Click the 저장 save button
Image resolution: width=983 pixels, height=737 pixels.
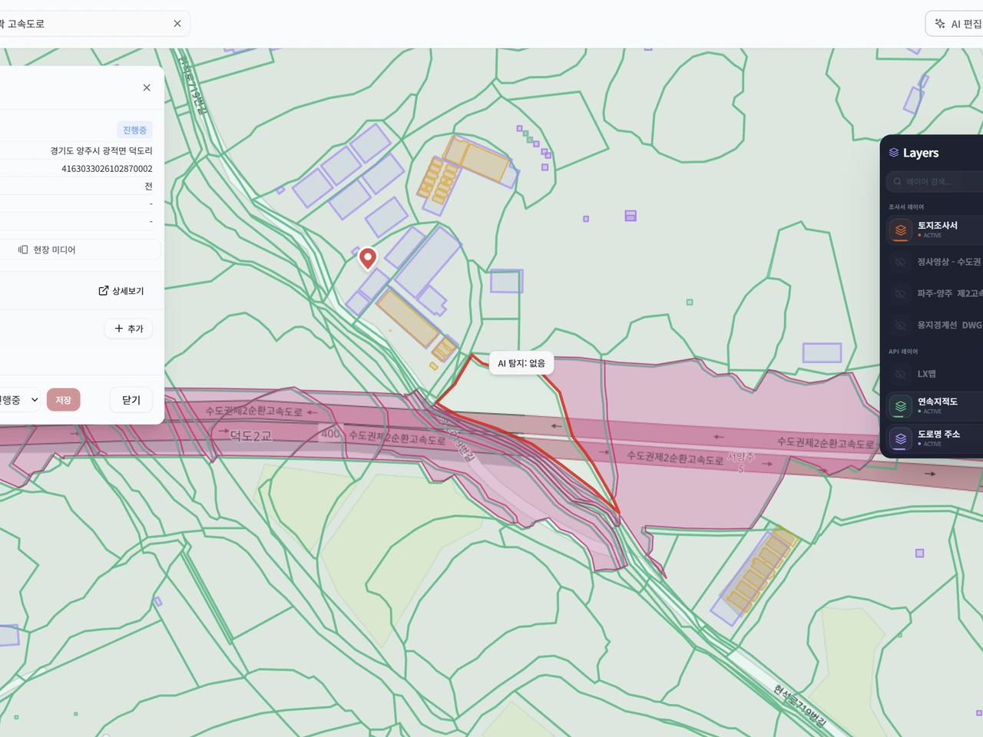[x=64, y=400]
